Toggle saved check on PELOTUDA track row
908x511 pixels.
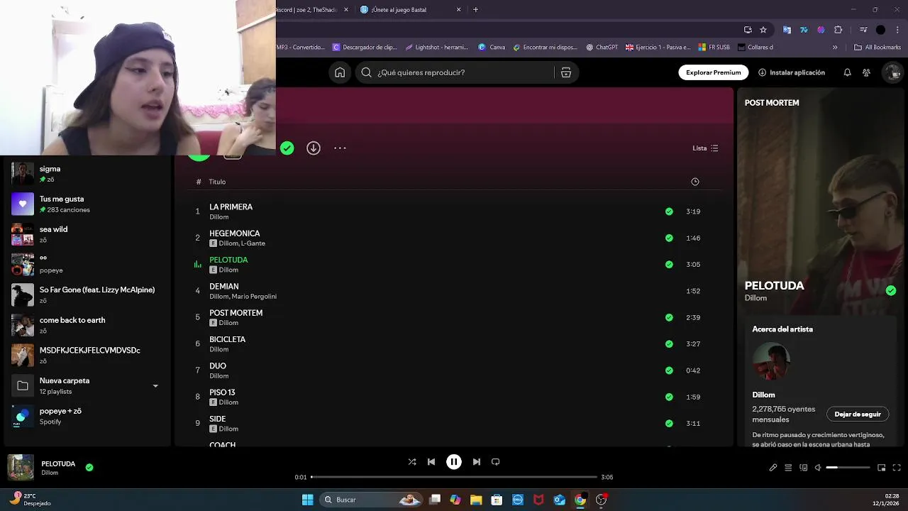coord(669,264)
